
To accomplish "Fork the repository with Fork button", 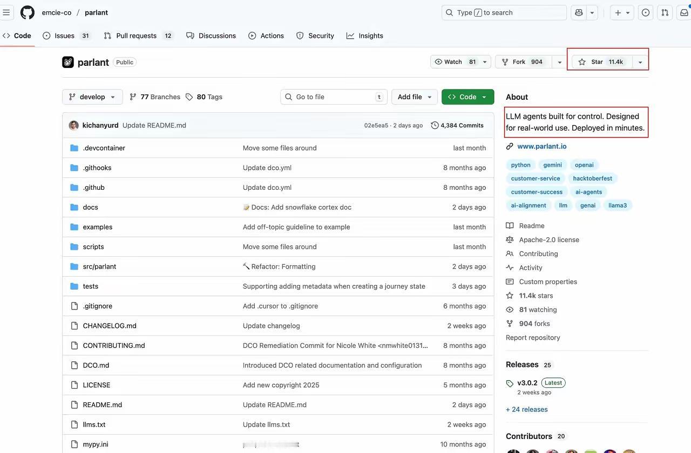I will [x=523, y=62].
